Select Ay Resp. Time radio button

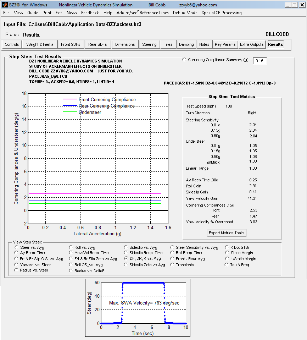click(x=16, y=253)
